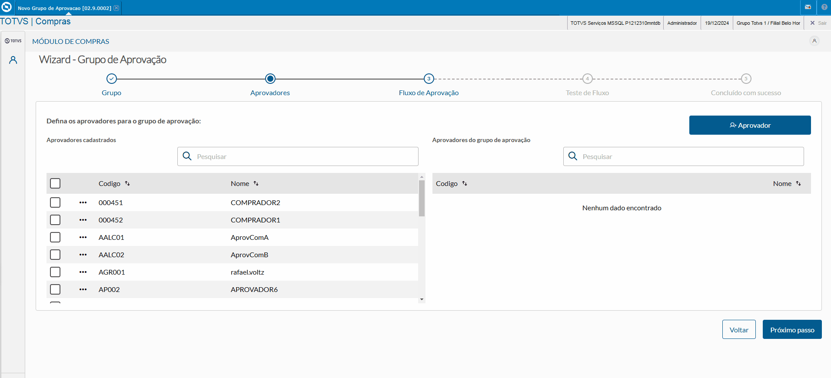Check the select-all checkbox in header
This screenshot has height=378, width=831.
coord(55,183)
